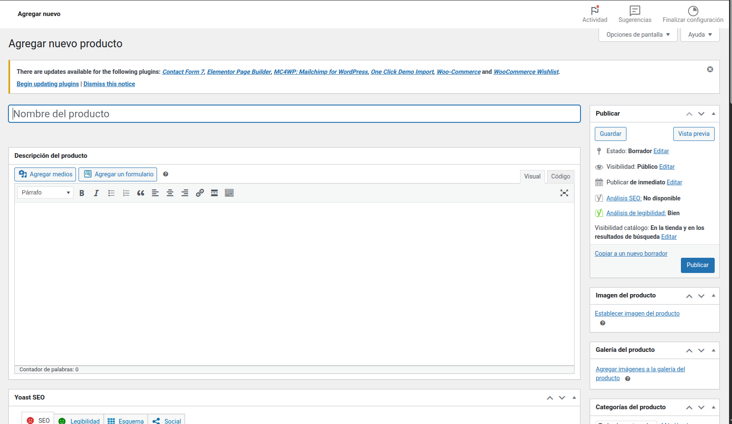Collapse Categorías del producto panel
The height and width of the screenshot is (424, 732).
713,408
